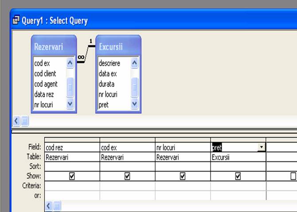Click left arrow of design grid scrollbar

[49, 206]
